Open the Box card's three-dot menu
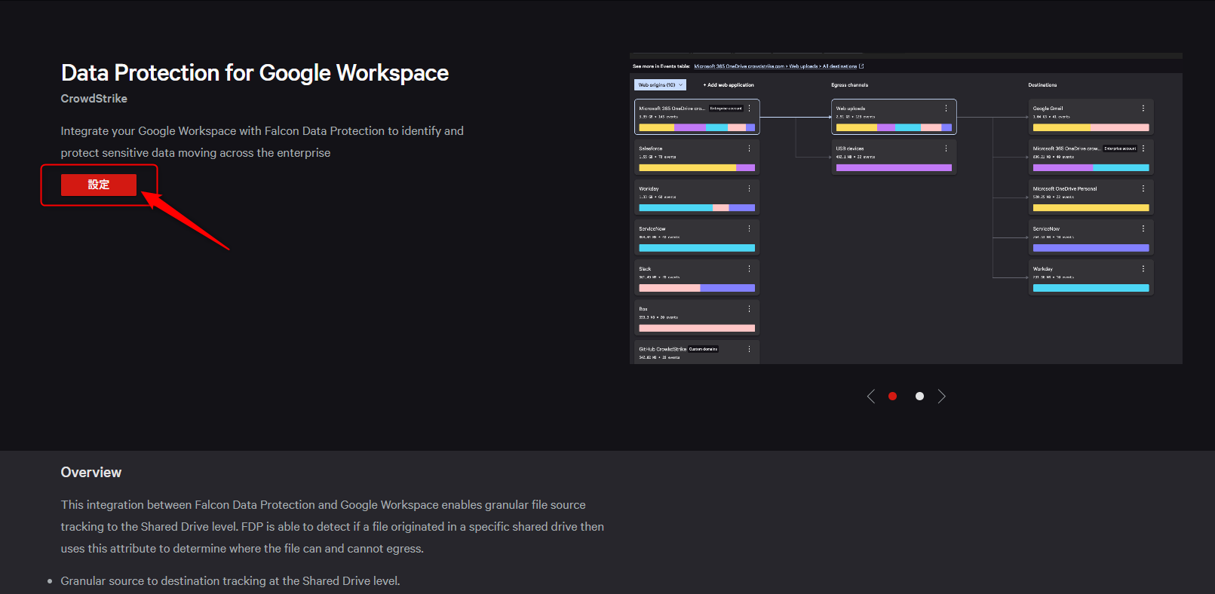Image resolution: width=1215 pixels, height=594 pixels. 749,309
